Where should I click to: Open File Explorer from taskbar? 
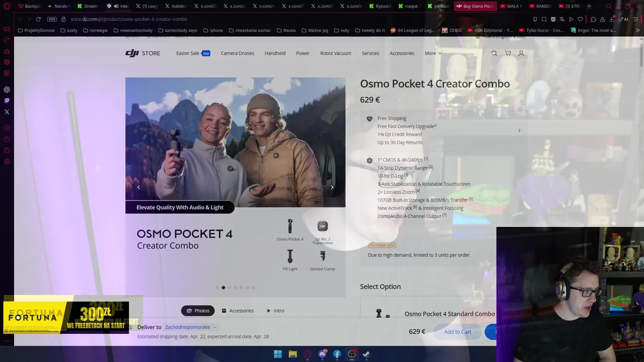coord(292,354)
